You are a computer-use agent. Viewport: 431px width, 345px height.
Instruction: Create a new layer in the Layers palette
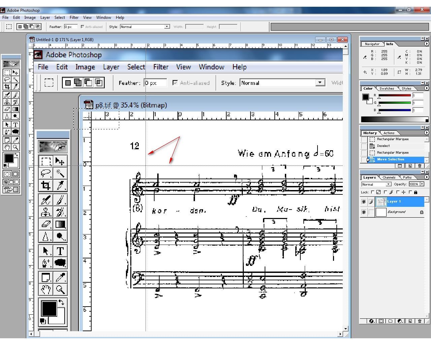tap(410, 321)
